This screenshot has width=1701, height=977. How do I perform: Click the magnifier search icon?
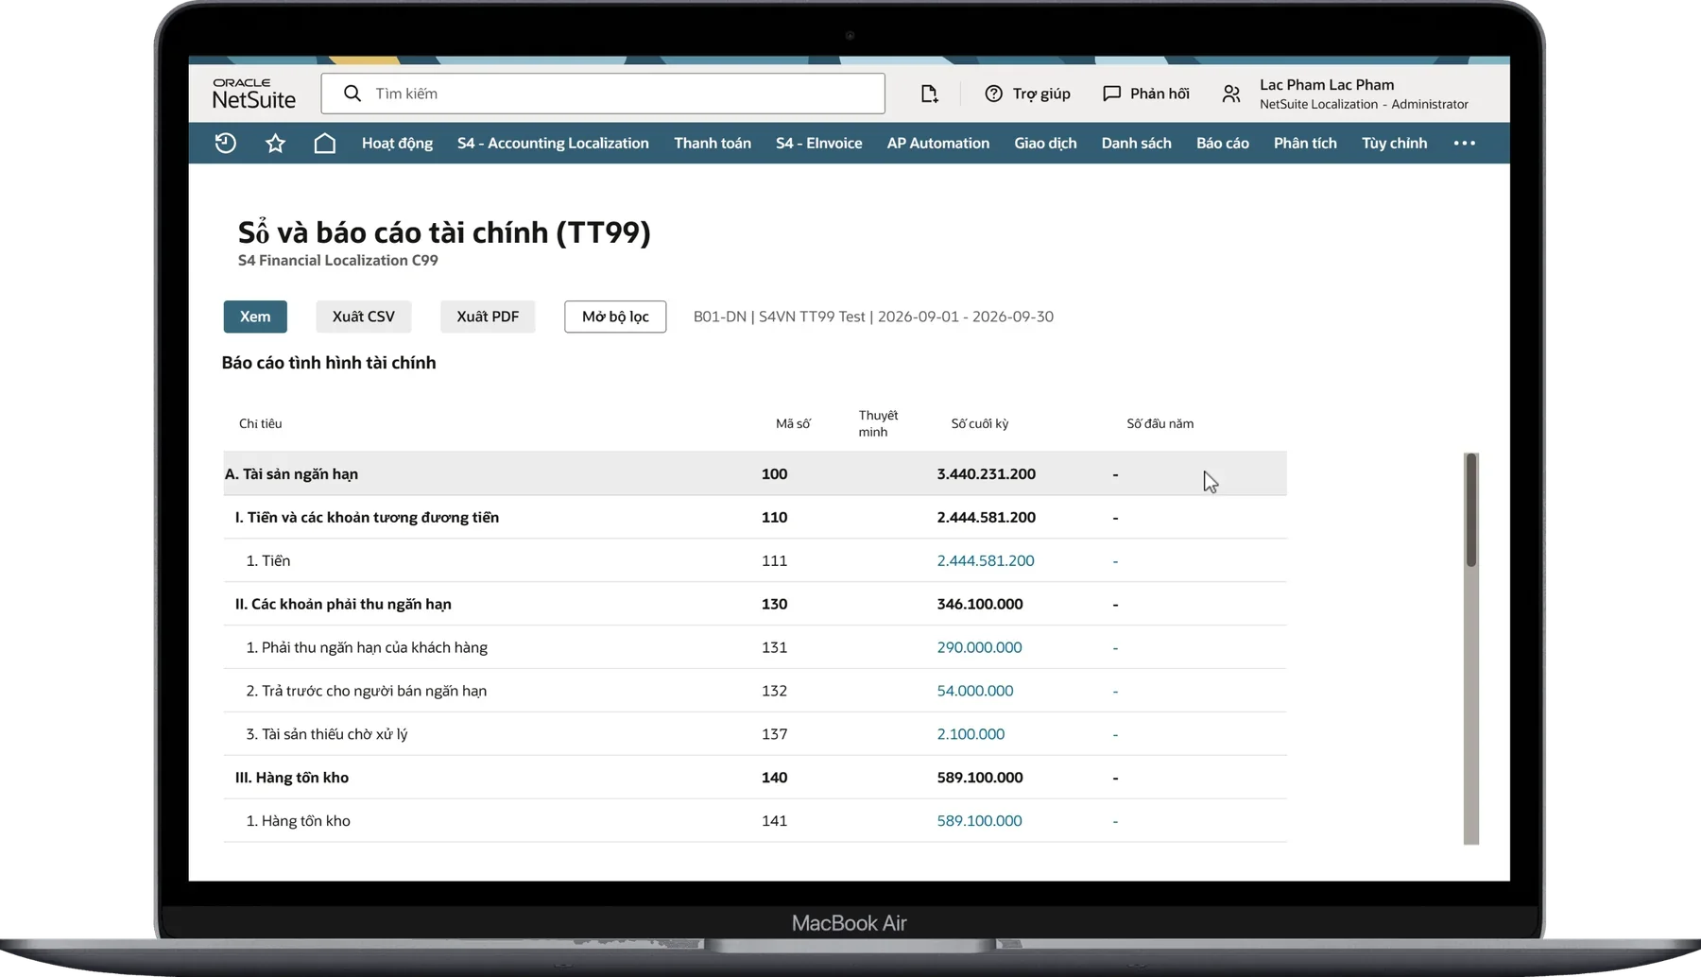click(x=352, y=94)
